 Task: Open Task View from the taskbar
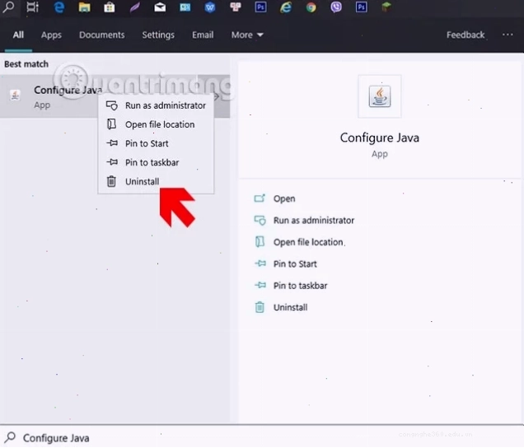click(x=32, y=7)
